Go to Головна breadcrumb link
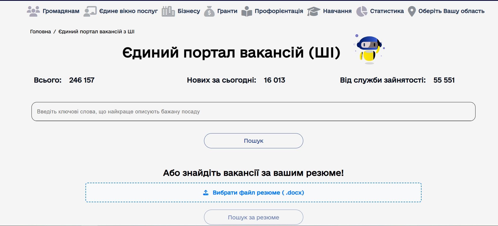Viewport: 498px width, 226px height. click(40, 31)
